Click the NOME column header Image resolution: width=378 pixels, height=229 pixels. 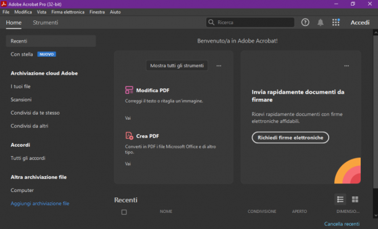(166, 212)
